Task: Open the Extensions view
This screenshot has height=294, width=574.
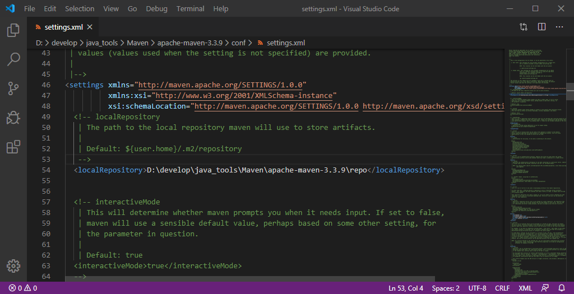Action: pos(13,147)
